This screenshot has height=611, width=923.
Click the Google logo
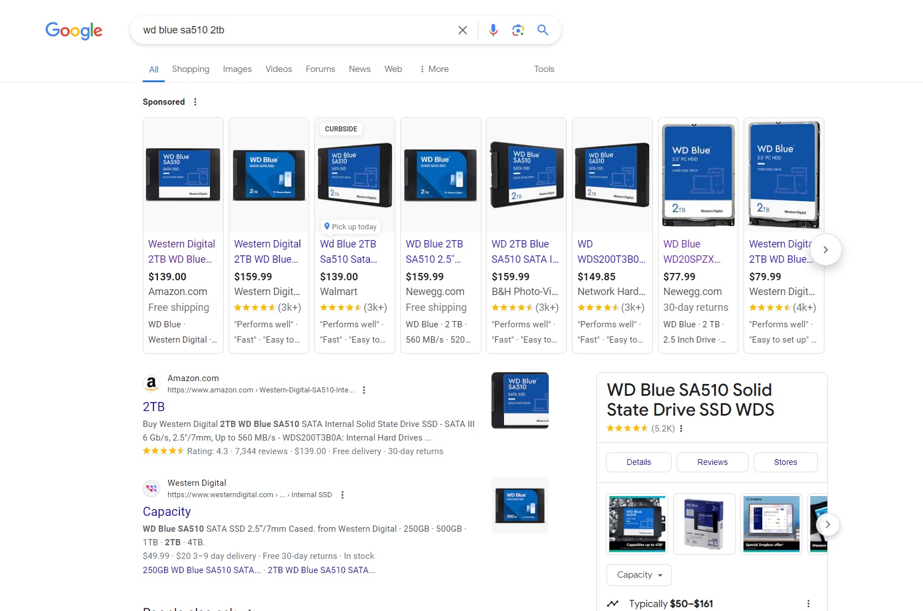[x=74, y=31]
